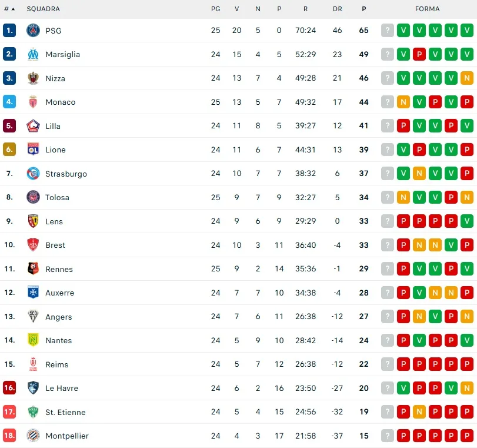477x448 pixels.
Task: Select the Strasburgo club logo
Action: pyautogui.click(x=33, y=174)
